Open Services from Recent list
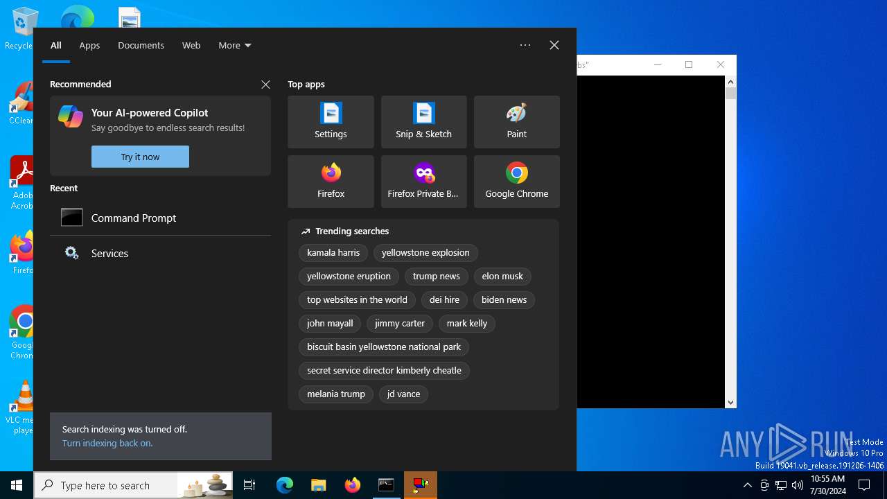 [160, 253]
